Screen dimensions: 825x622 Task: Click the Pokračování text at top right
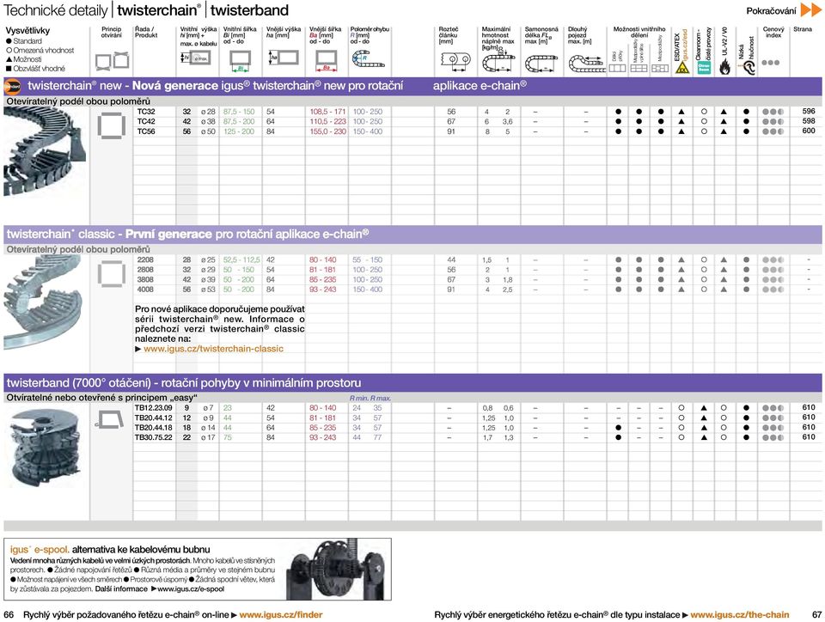772,10
